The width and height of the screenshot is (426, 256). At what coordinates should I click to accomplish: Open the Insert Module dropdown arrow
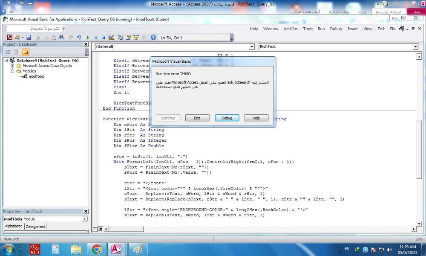click(23, 38)
